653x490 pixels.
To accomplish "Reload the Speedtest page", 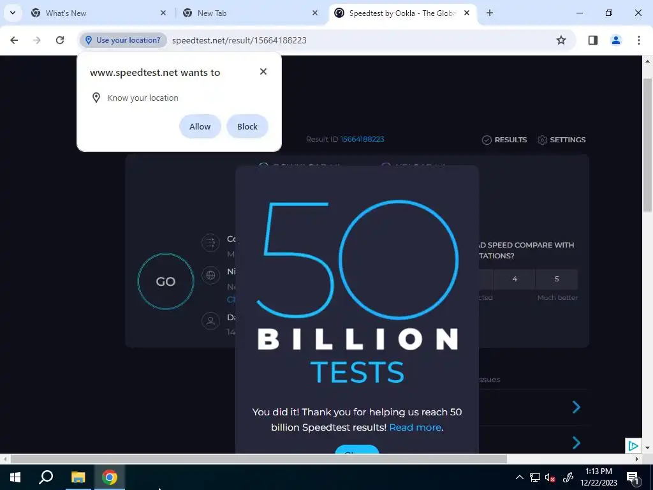I will click(x=60, y=40).
